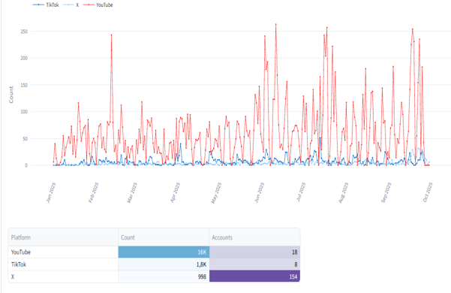Select the X row platform cell
The image size is (451, 293).
click(63, 276)
